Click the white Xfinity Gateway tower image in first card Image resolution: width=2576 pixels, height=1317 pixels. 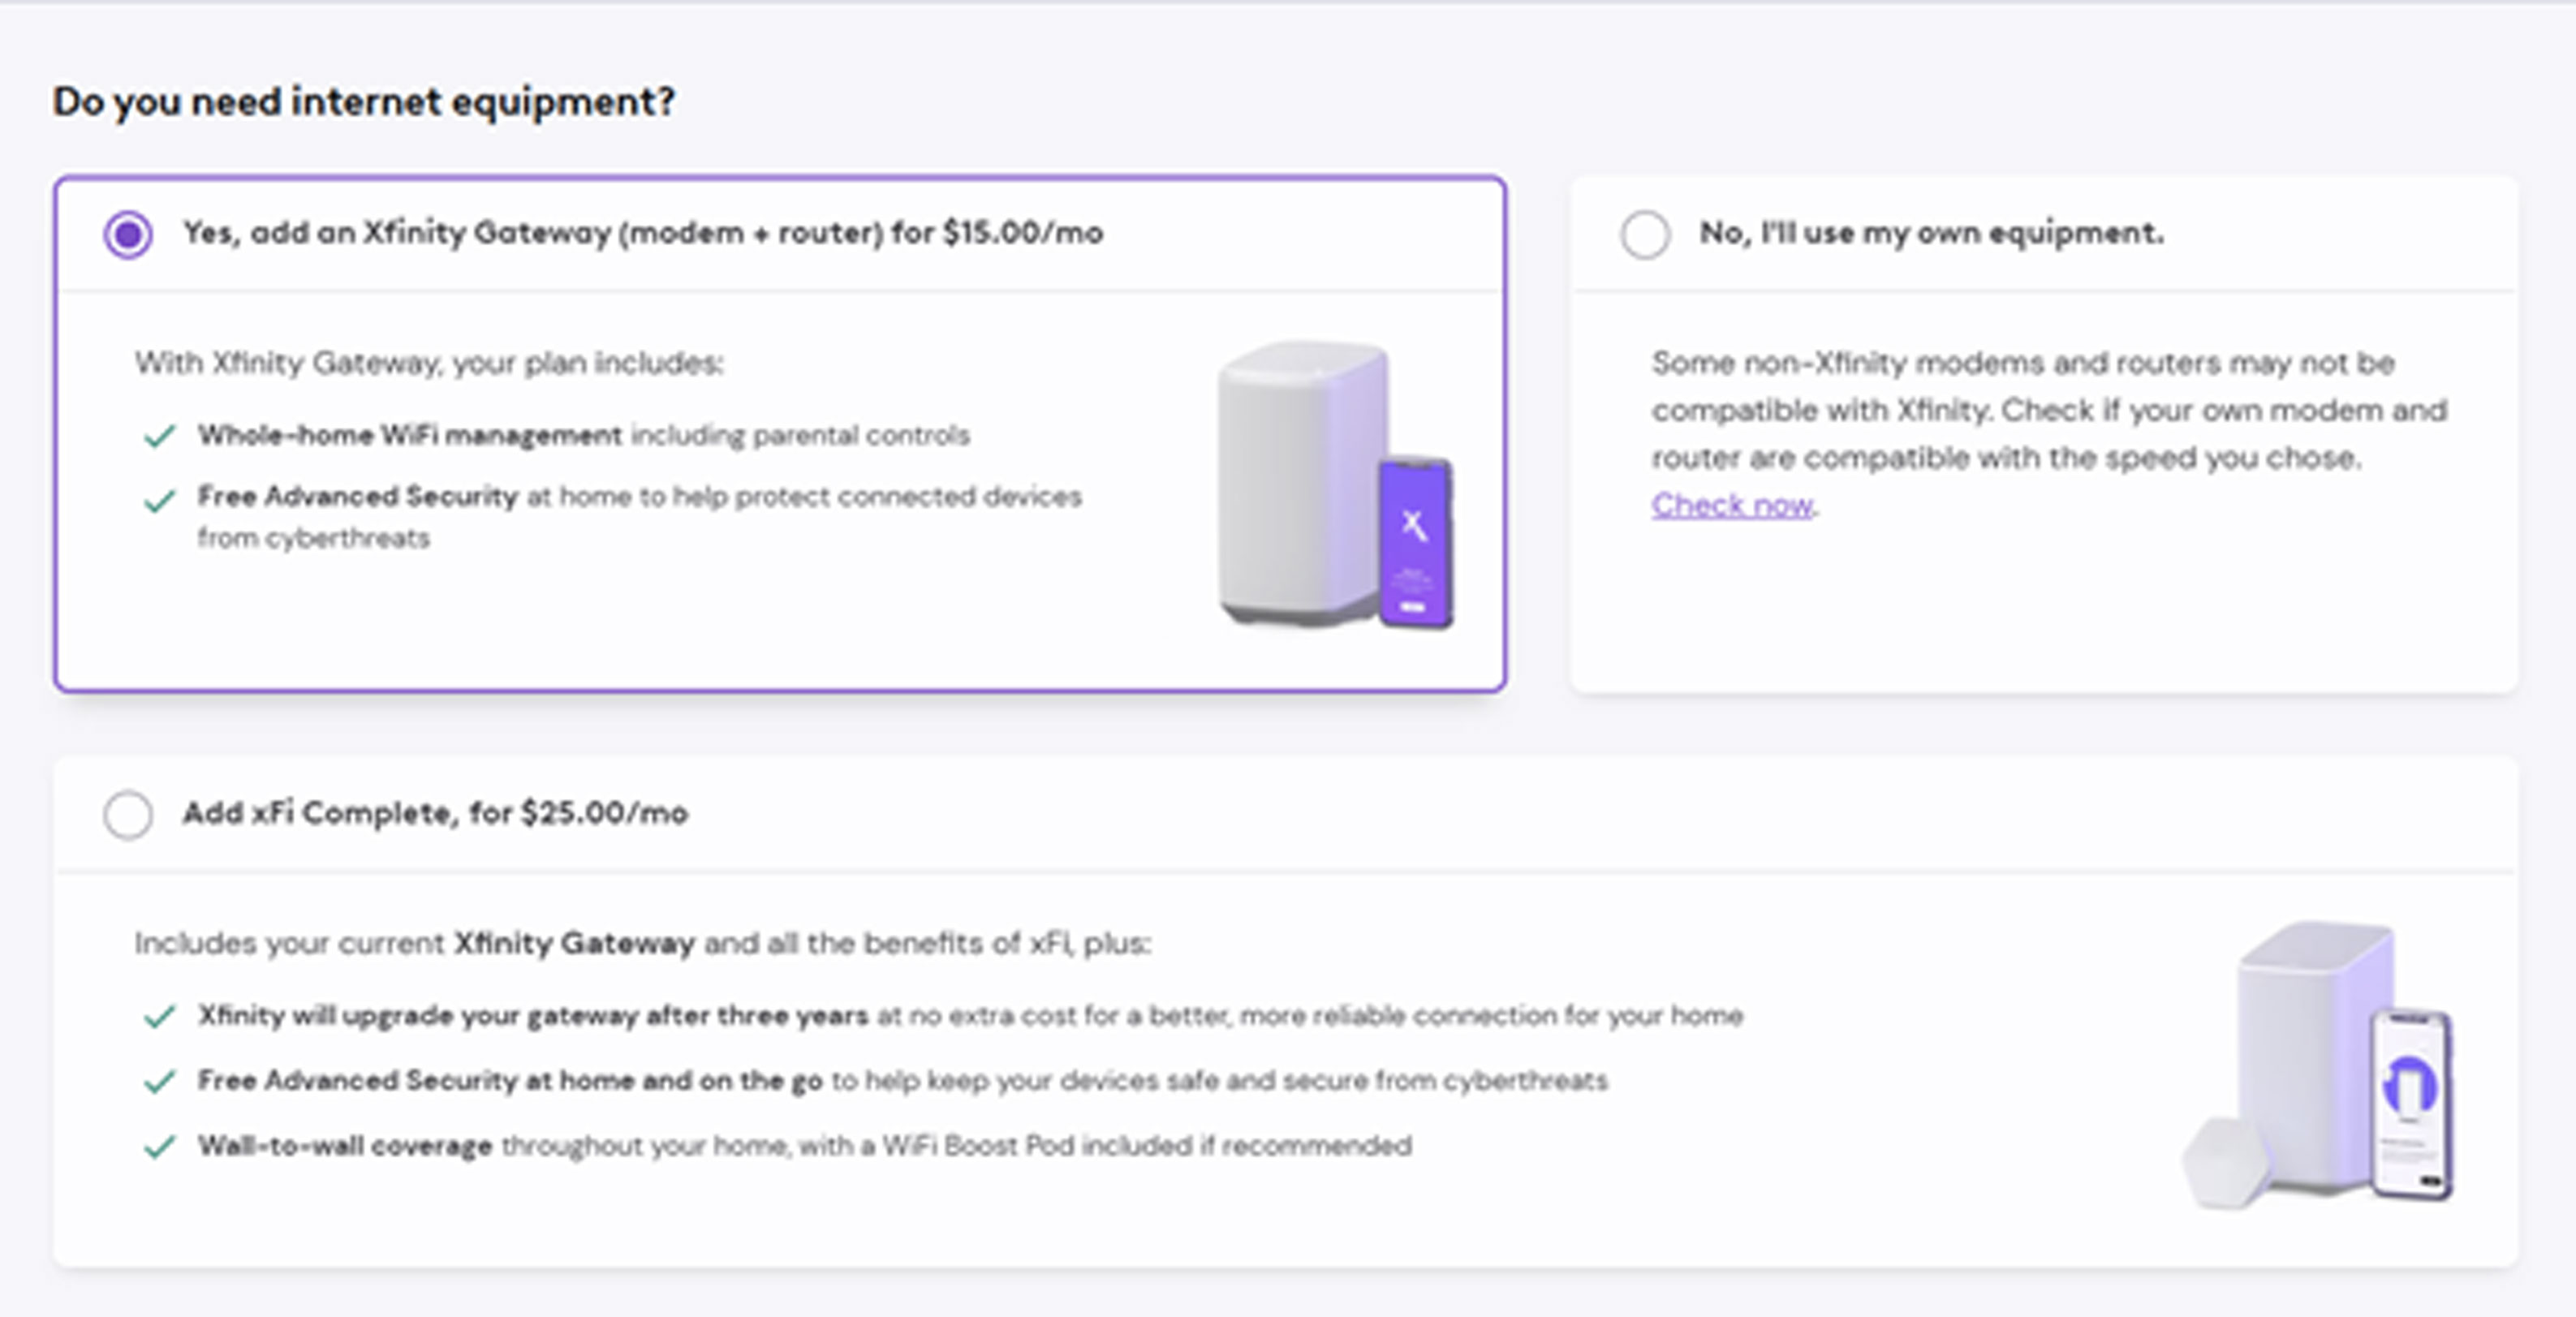point(1296,480)
